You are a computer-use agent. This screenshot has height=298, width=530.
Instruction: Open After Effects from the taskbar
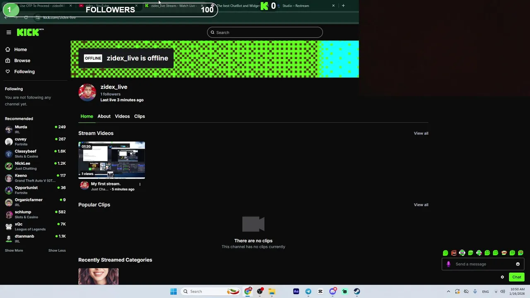point(296,291)
